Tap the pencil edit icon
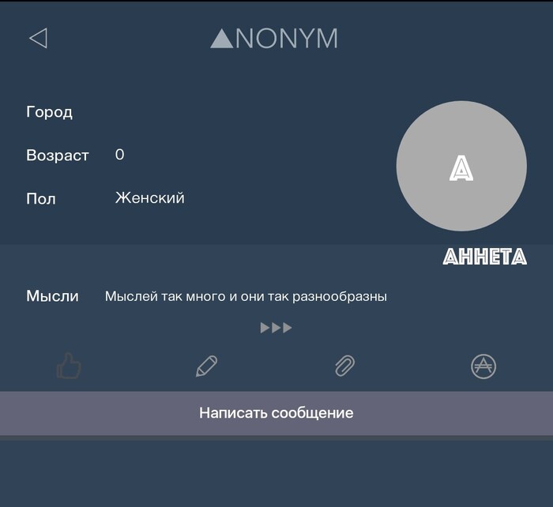This screenshot has width=553, height=507. pos(207,366)
